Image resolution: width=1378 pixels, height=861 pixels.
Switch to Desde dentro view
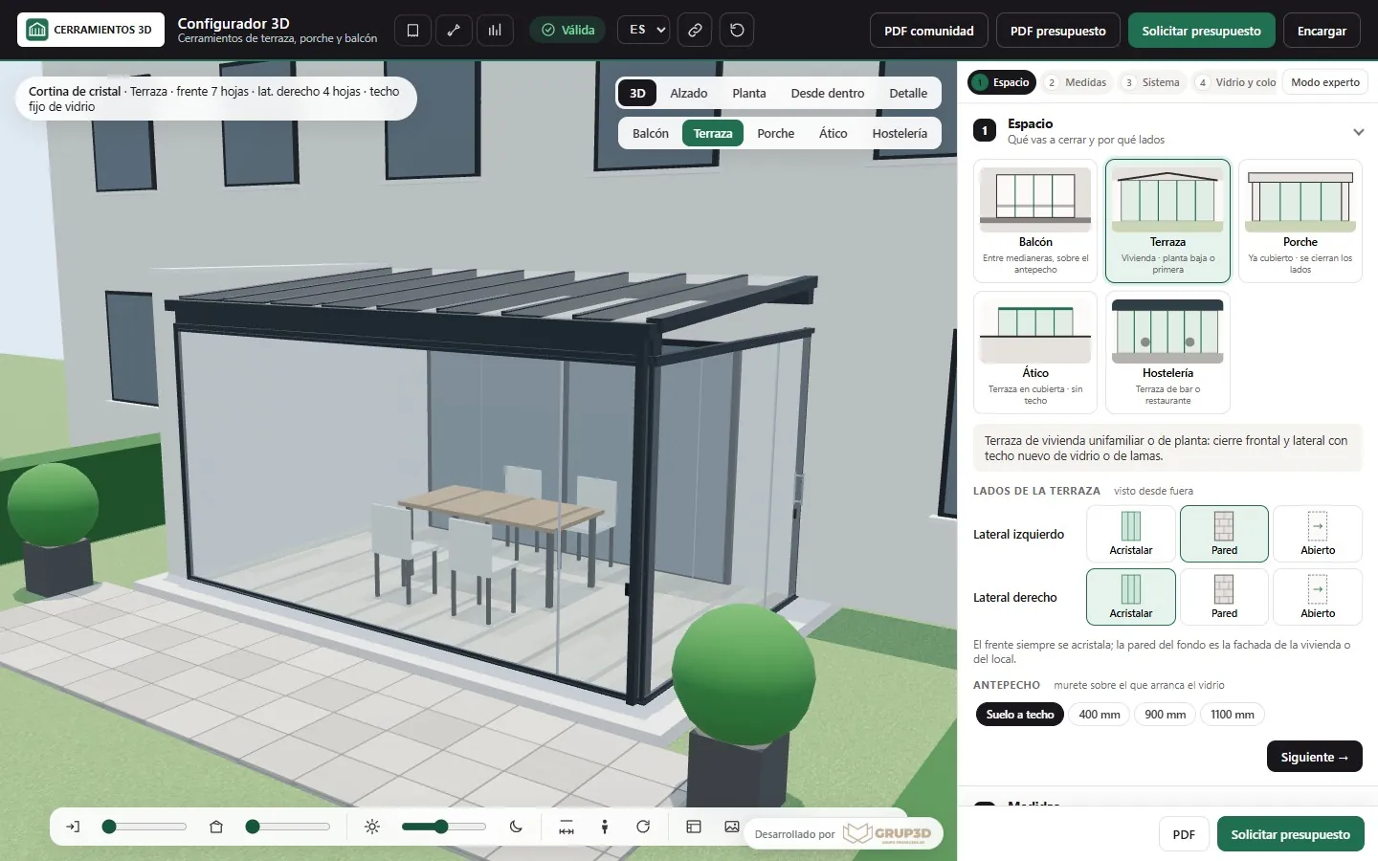828,93
